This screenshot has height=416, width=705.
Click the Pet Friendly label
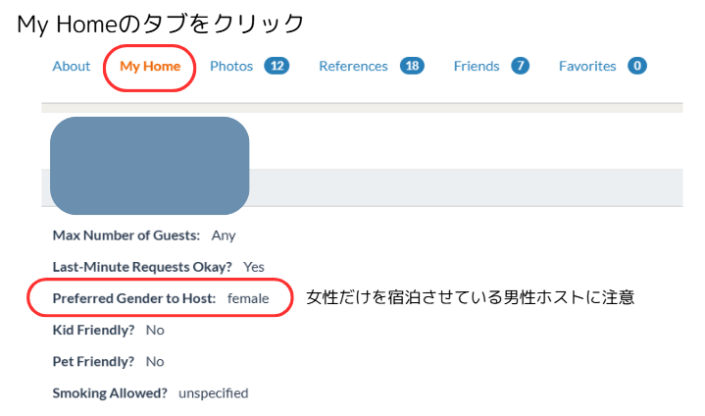[x=93, y=362]
